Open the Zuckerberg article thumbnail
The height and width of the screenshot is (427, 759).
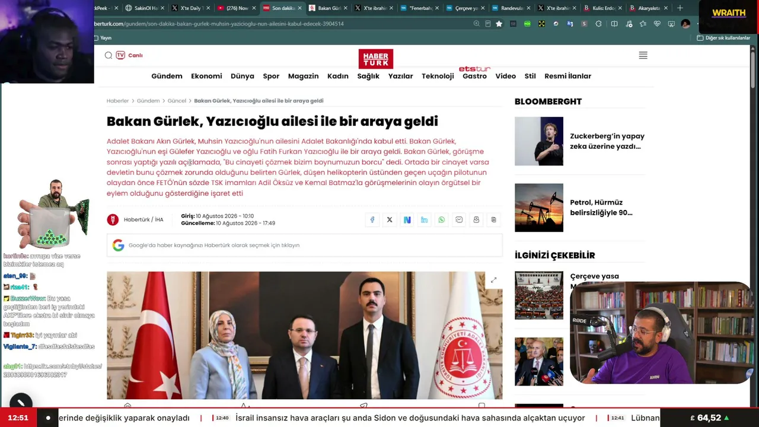[539, 141]
